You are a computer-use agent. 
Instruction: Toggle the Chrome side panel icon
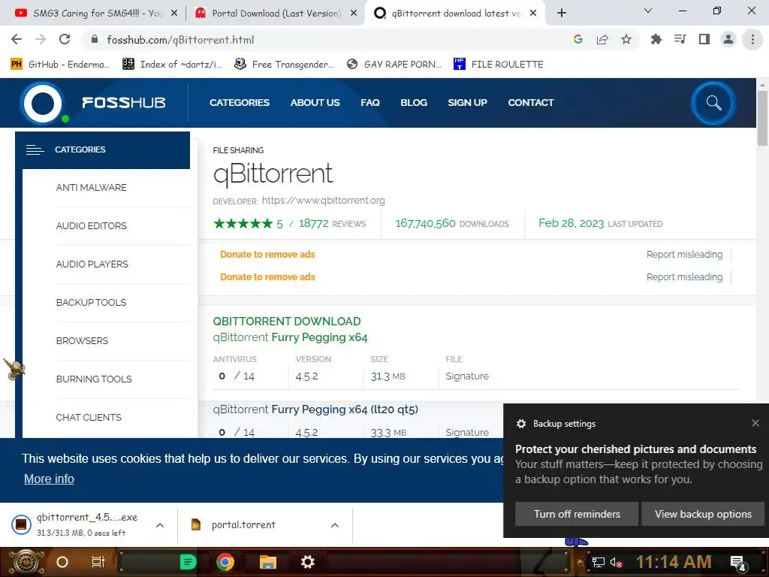(x=704, y=40)
